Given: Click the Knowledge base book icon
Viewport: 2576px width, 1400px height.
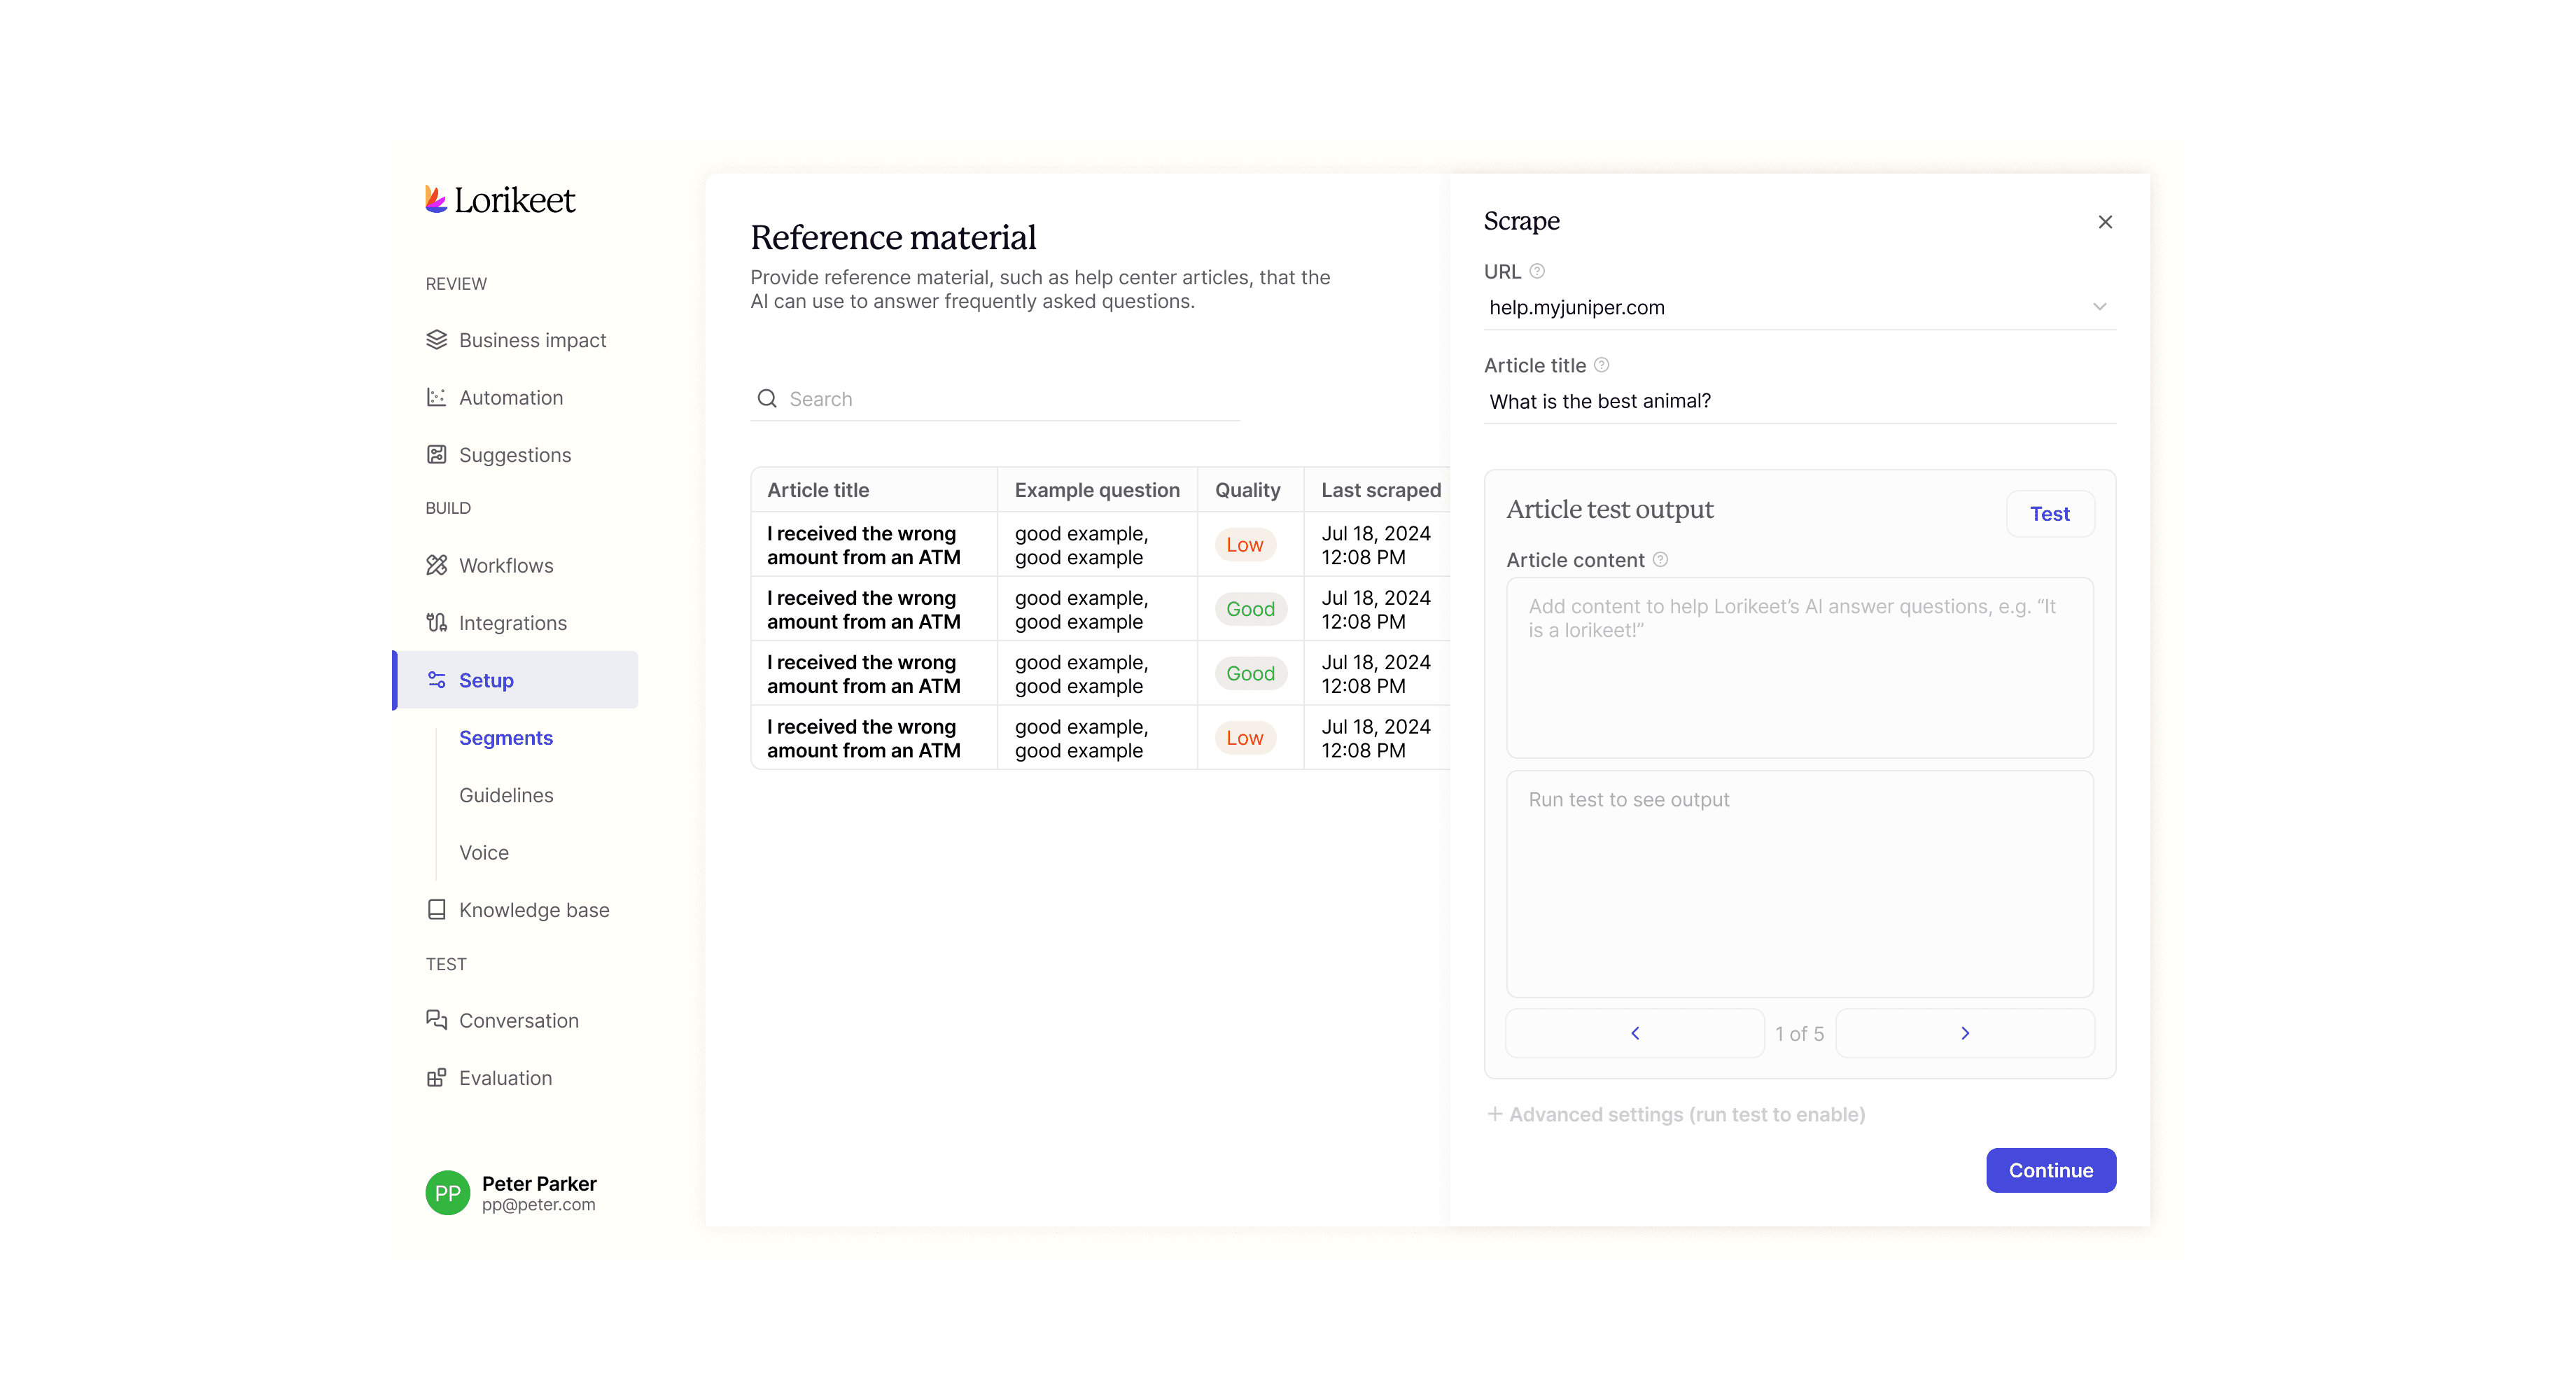Looking at the screenshot, I should pos(437,910).
